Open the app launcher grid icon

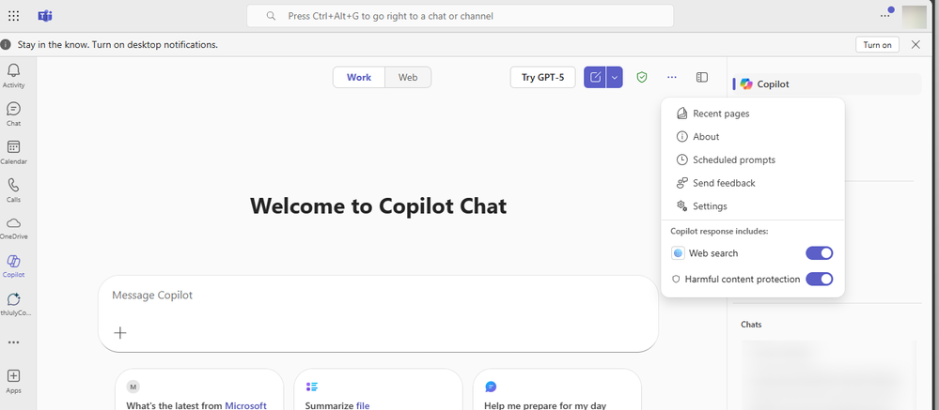click(x=13, y=16)
